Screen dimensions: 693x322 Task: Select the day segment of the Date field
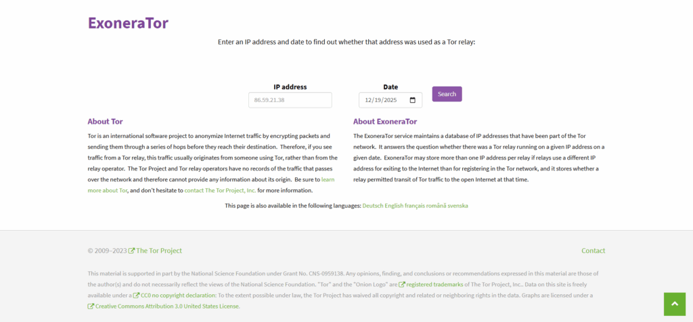379,100
